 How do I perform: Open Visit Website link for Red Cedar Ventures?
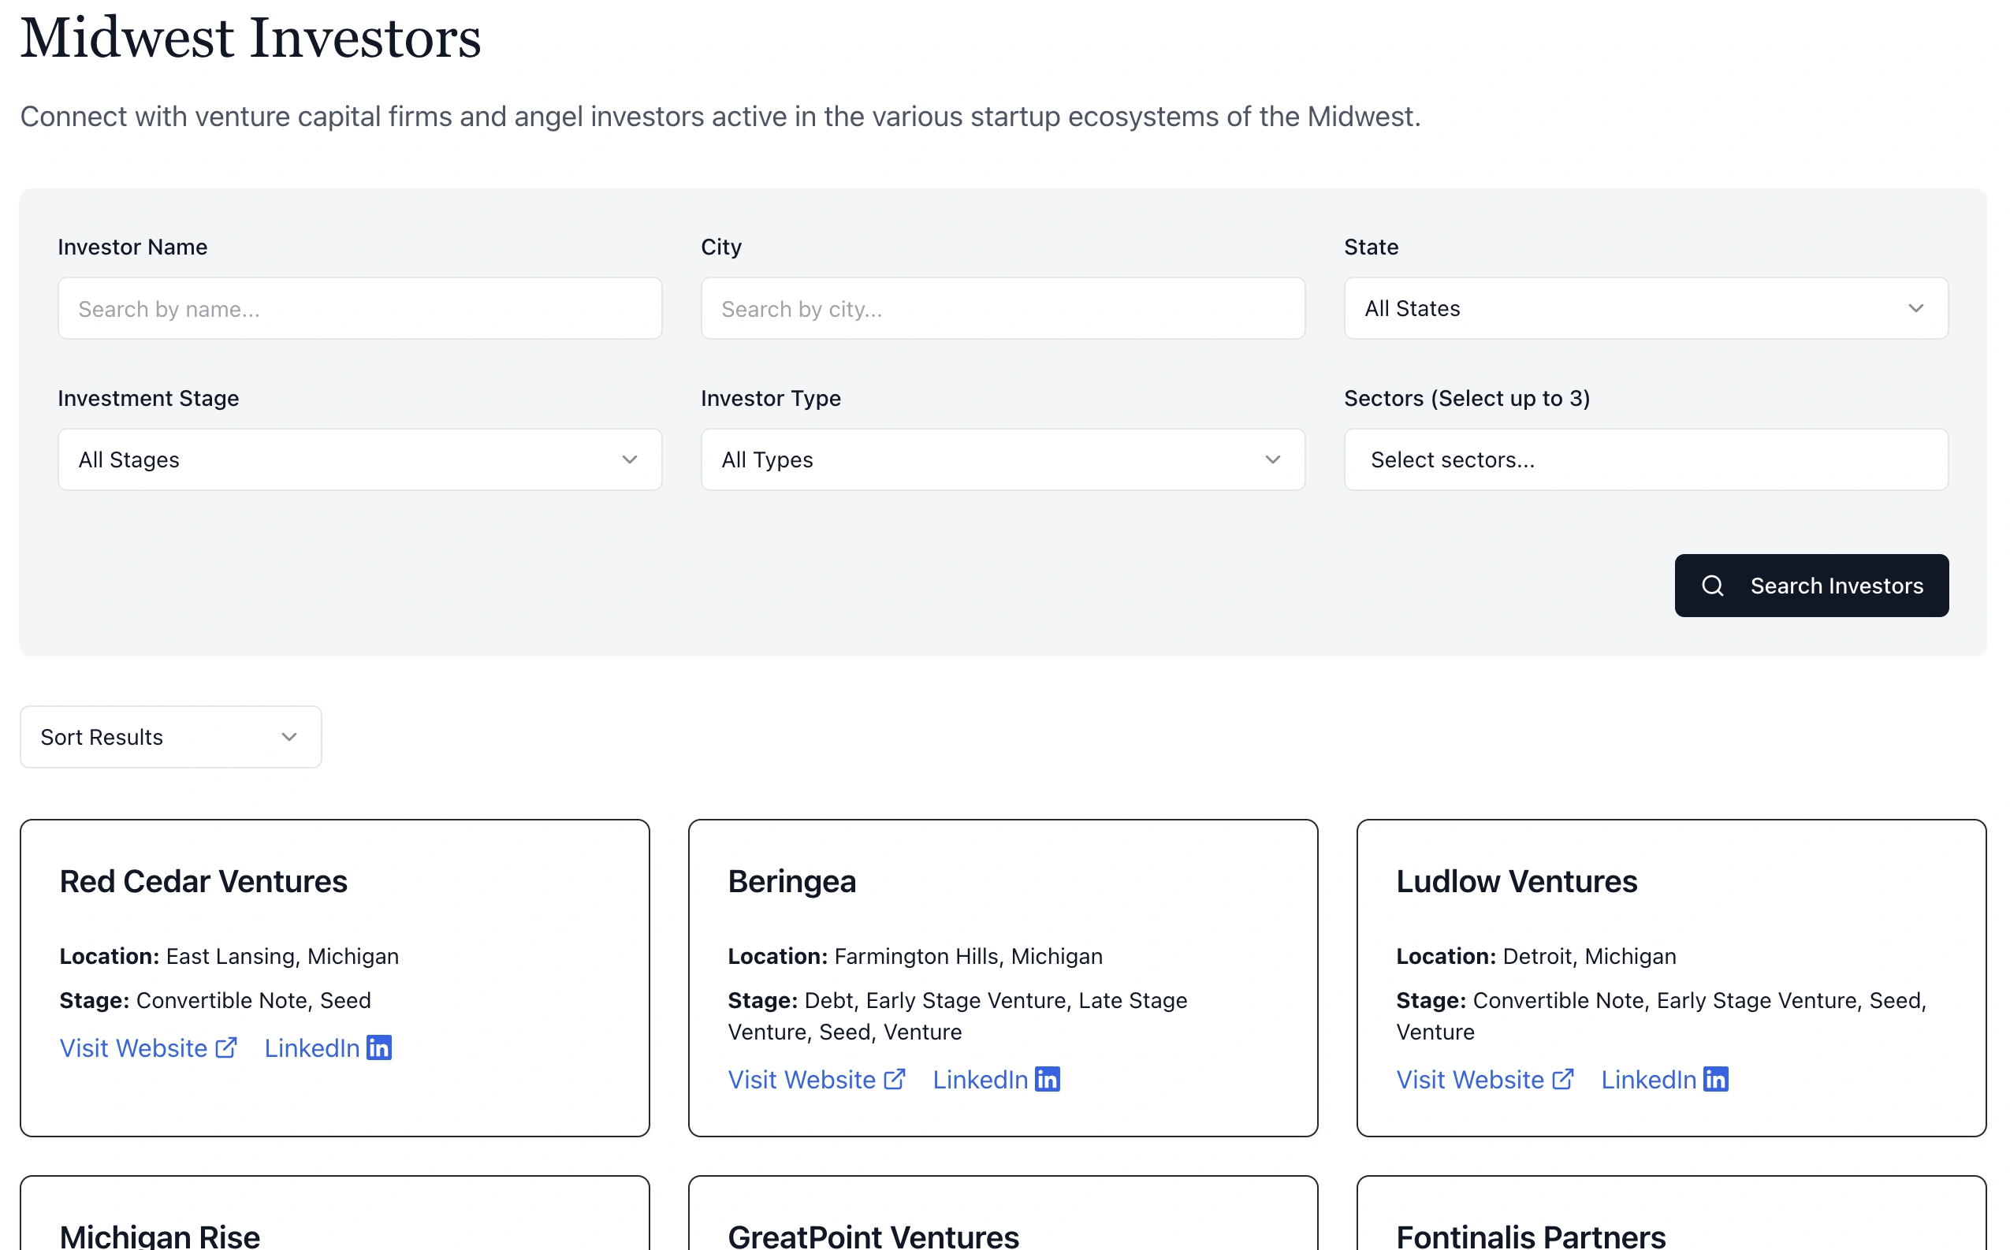(x=149, y=1048)
